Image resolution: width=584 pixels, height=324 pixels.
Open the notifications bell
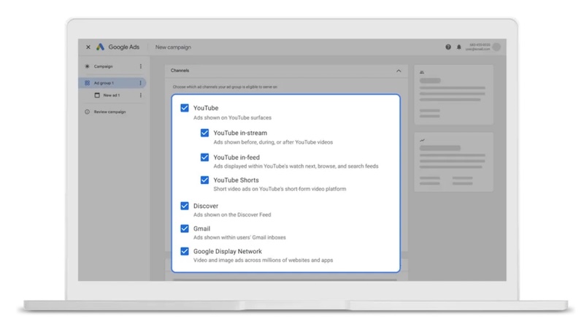(459, 47)
